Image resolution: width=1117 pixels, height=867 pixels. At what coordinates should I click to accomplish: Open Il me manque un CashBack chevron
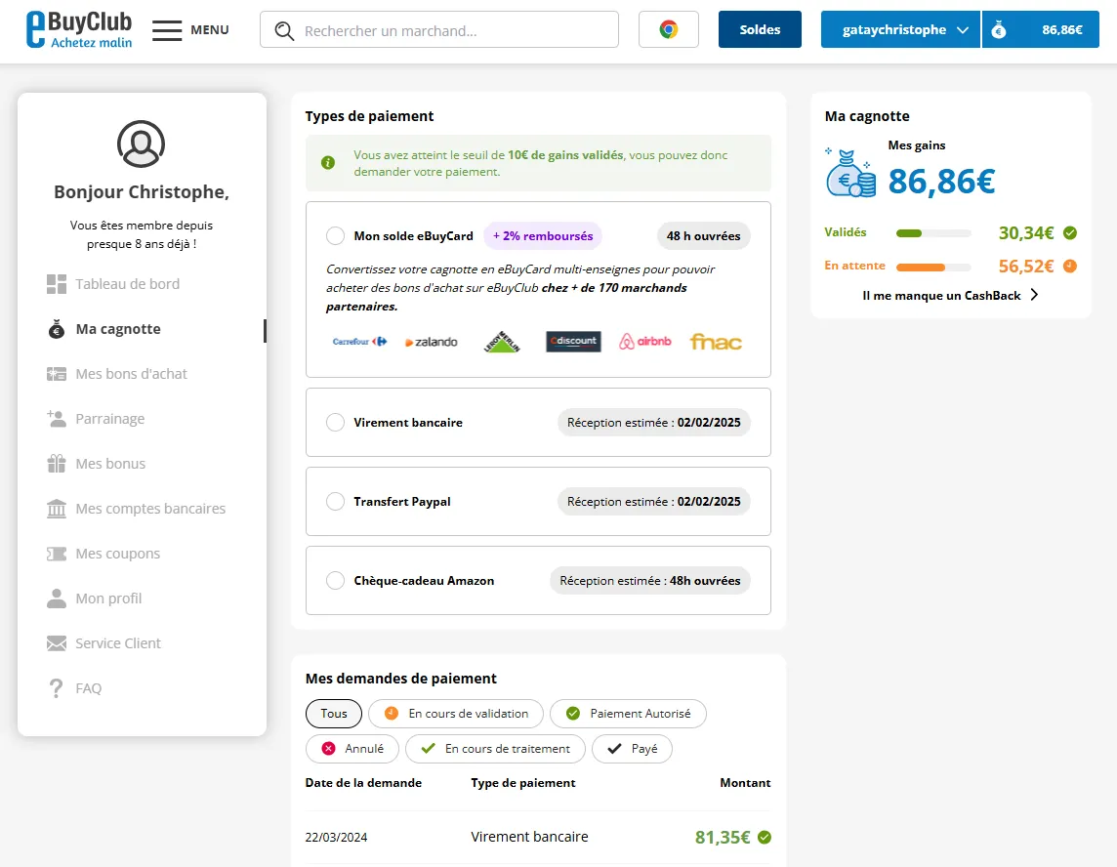pos(1034,295)
